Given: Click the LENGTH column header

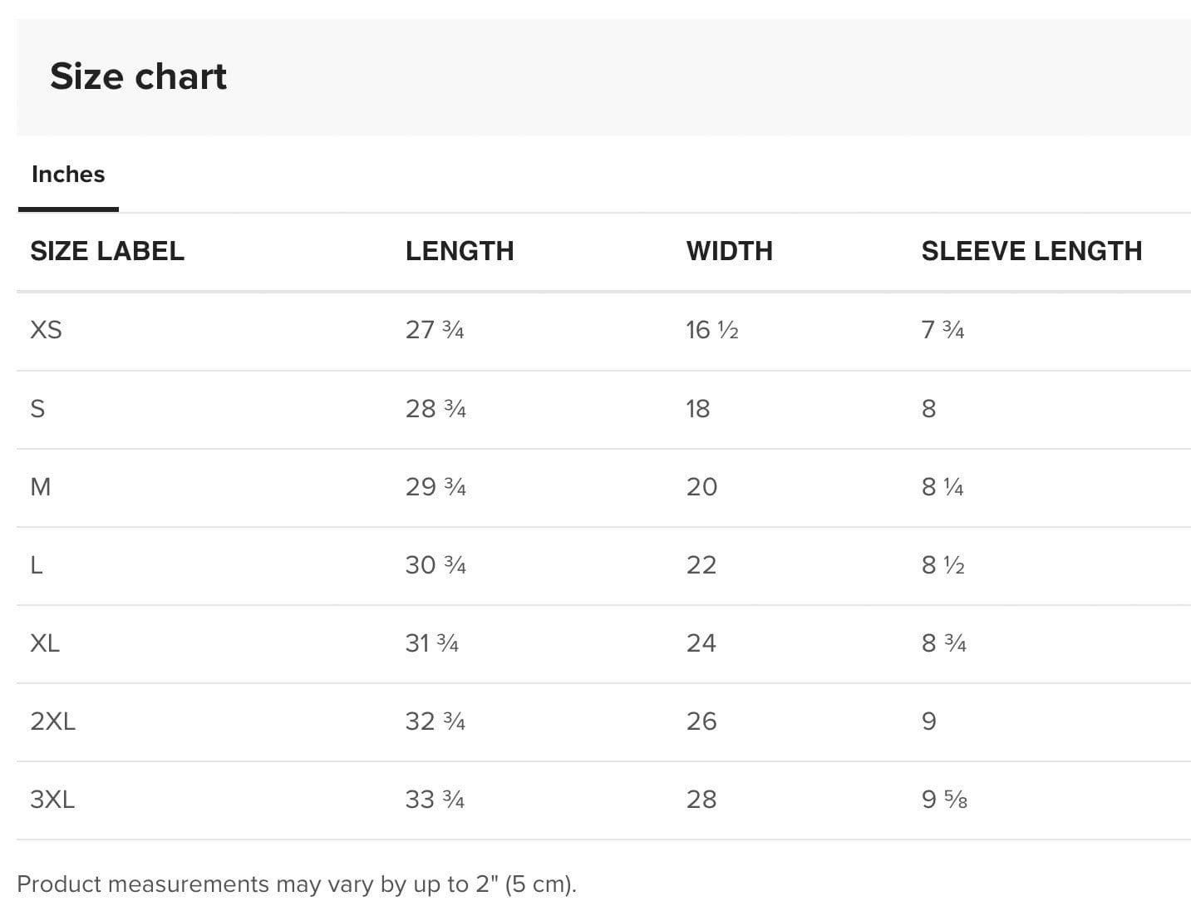Looking at the screenshot, I should 460,251.
